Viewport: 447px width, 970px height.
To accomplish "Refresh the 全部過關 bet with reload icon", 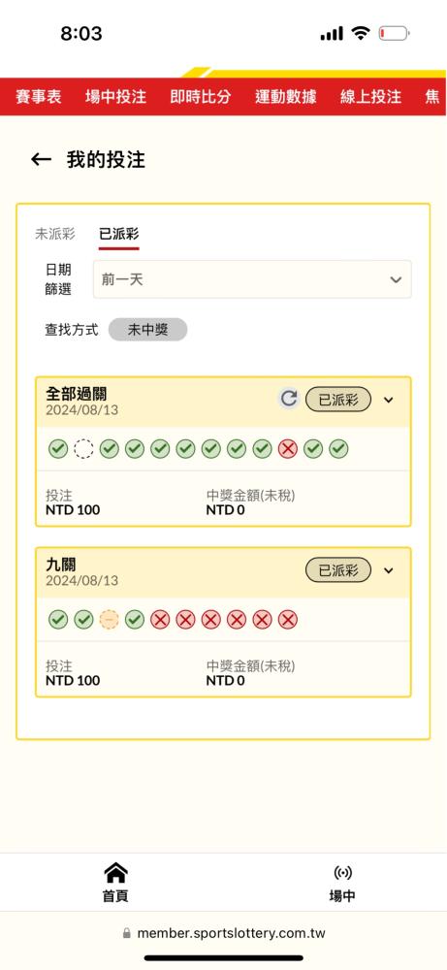I will (289, 399).
